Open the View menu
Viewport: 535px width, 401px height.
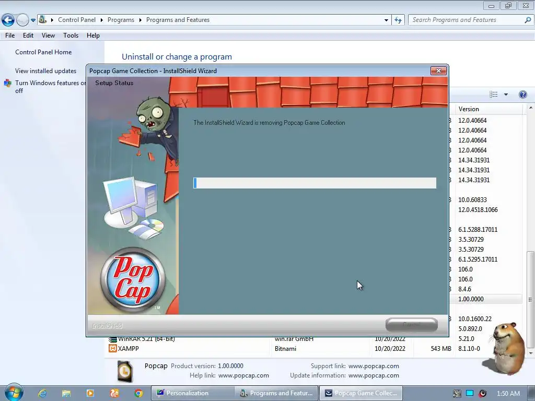point(48,36)
